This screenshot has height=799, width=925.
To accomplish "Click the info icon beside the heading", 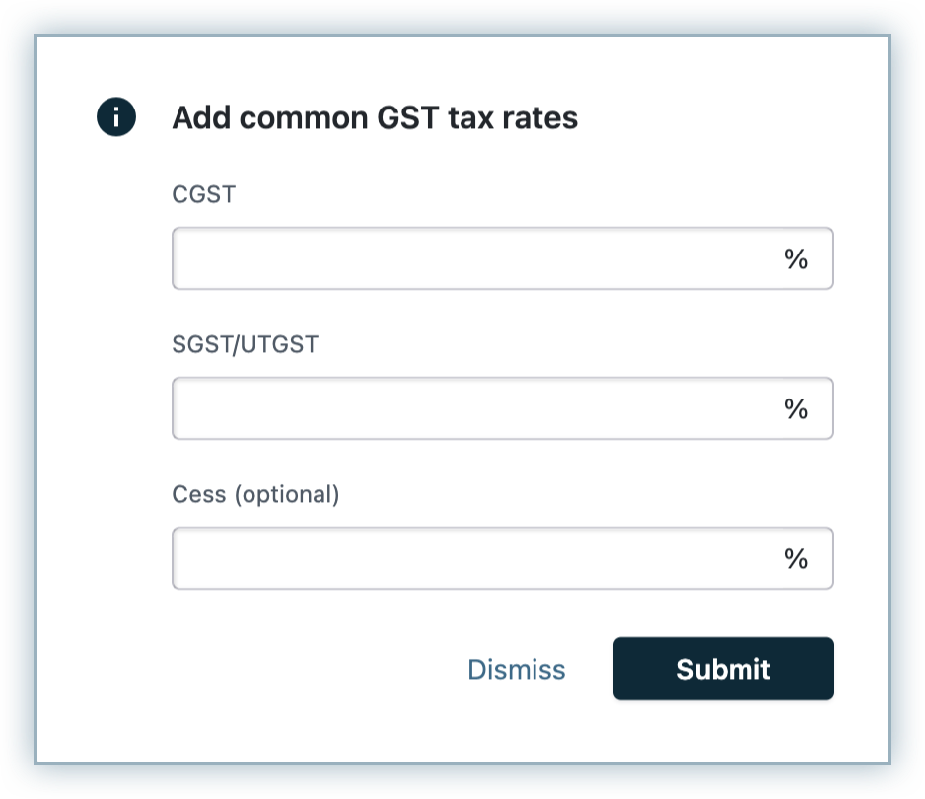I will point(115,117).
